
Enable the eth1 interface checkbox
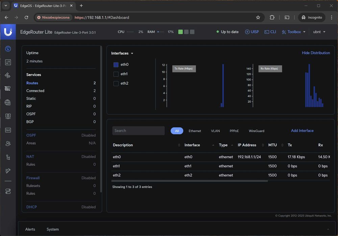(x=116, y=74)
